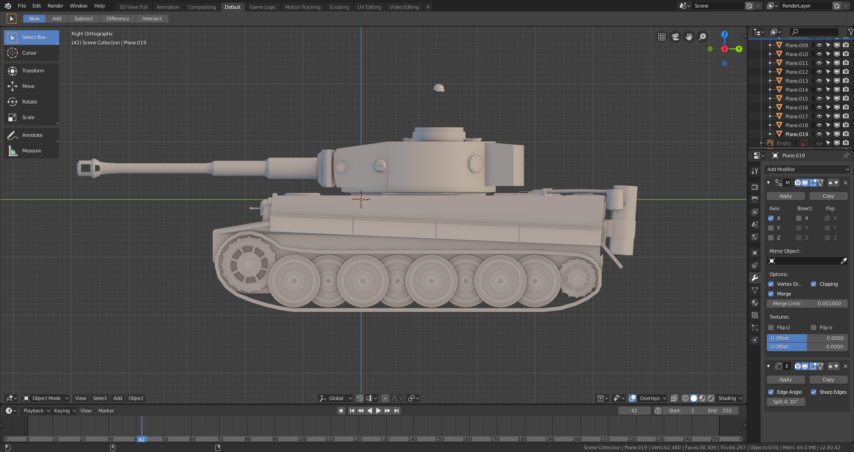
Task: Open the Add Modifier dropdown
Action: point(807,169)
